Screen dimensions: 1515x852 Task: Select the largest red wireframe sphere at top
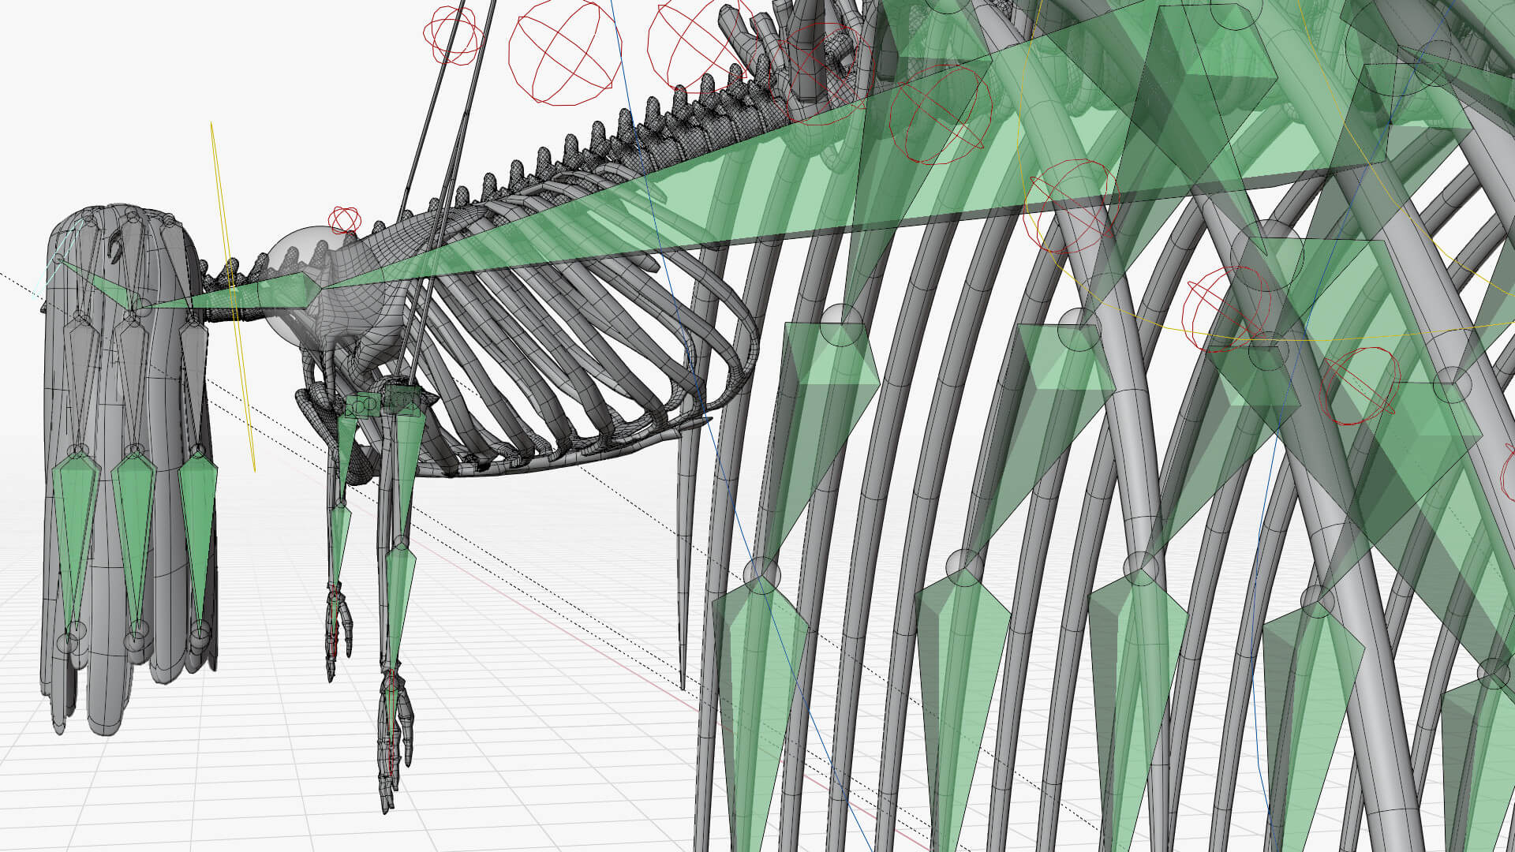point(564,52)
